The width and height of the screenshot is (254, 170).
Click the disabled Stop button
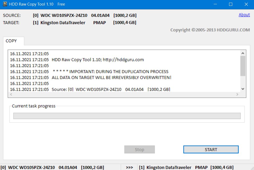click(x=139, y=149)
